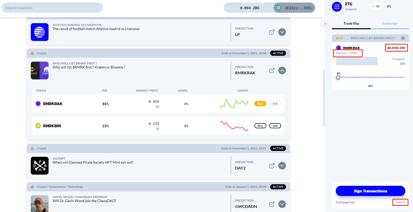The height and width of the screenshot is (212, 413).
Task: Click the Sign Transactions button
Action: (371, 191)
